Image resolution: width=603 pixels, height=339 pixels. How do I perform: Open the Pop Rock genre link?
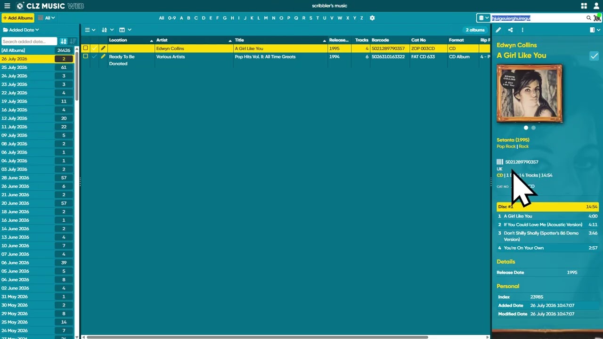click(506, 146)
